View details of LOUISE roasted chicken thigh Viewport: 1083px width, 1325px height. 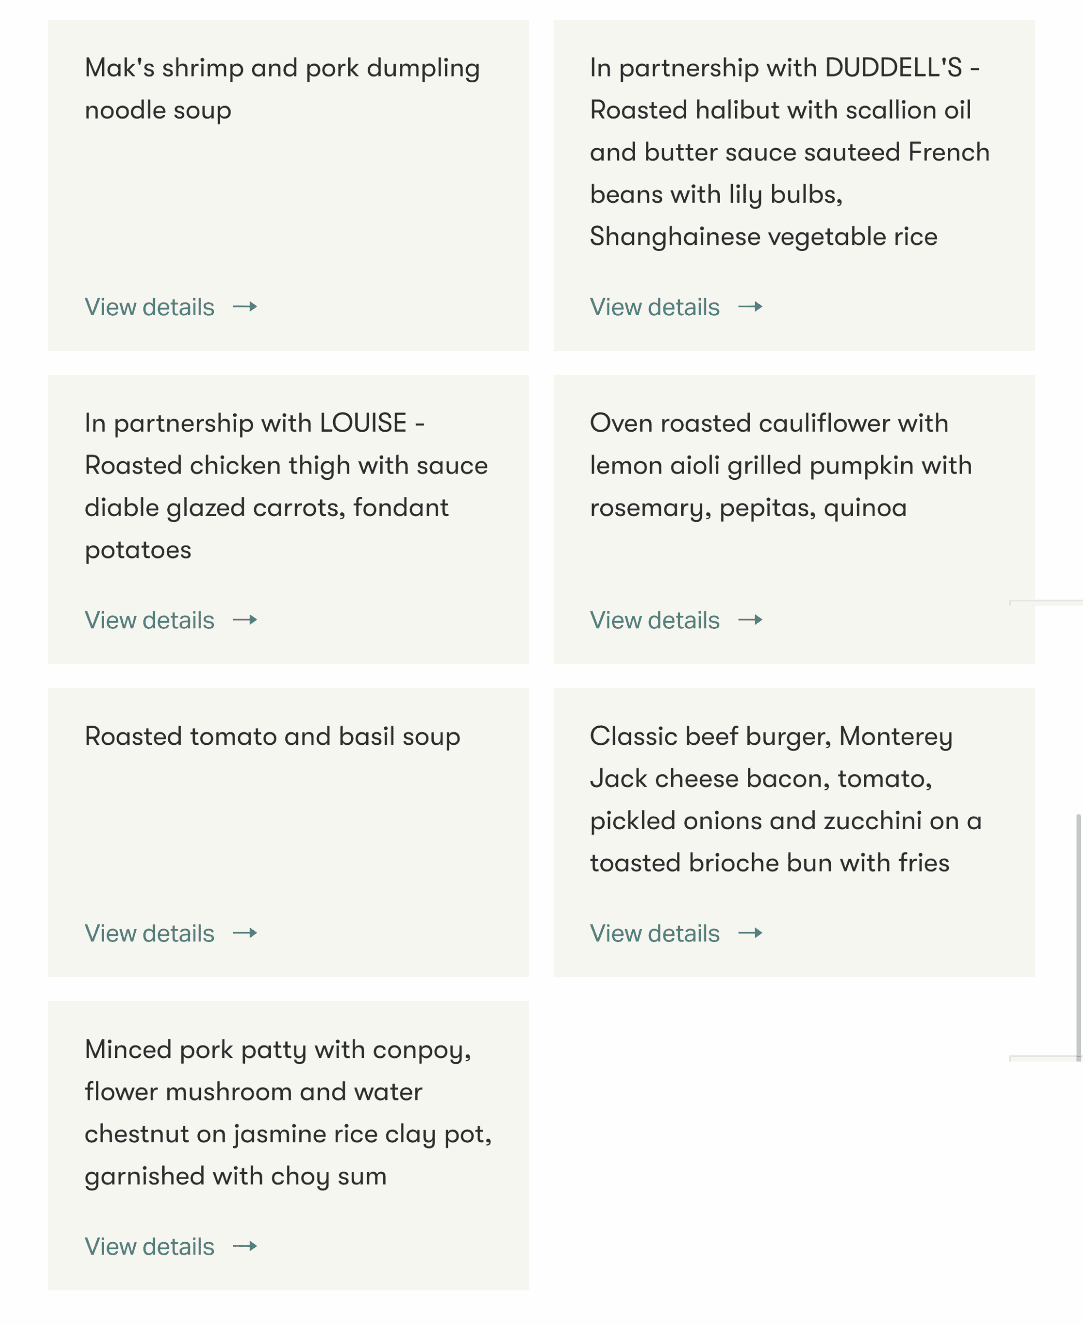click(x=150, y=620)
